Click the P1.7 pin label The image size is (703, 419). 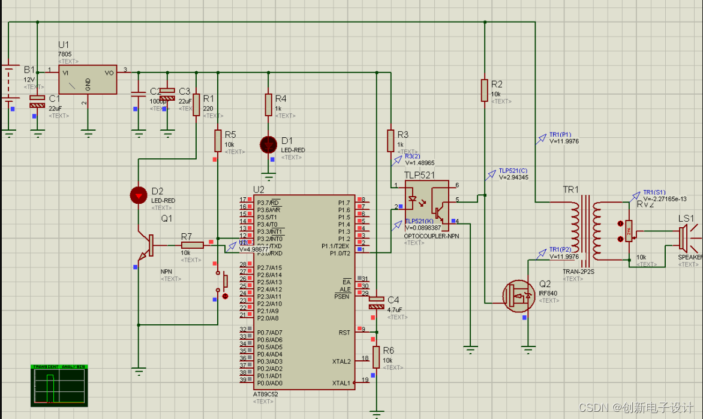(344, 203)
